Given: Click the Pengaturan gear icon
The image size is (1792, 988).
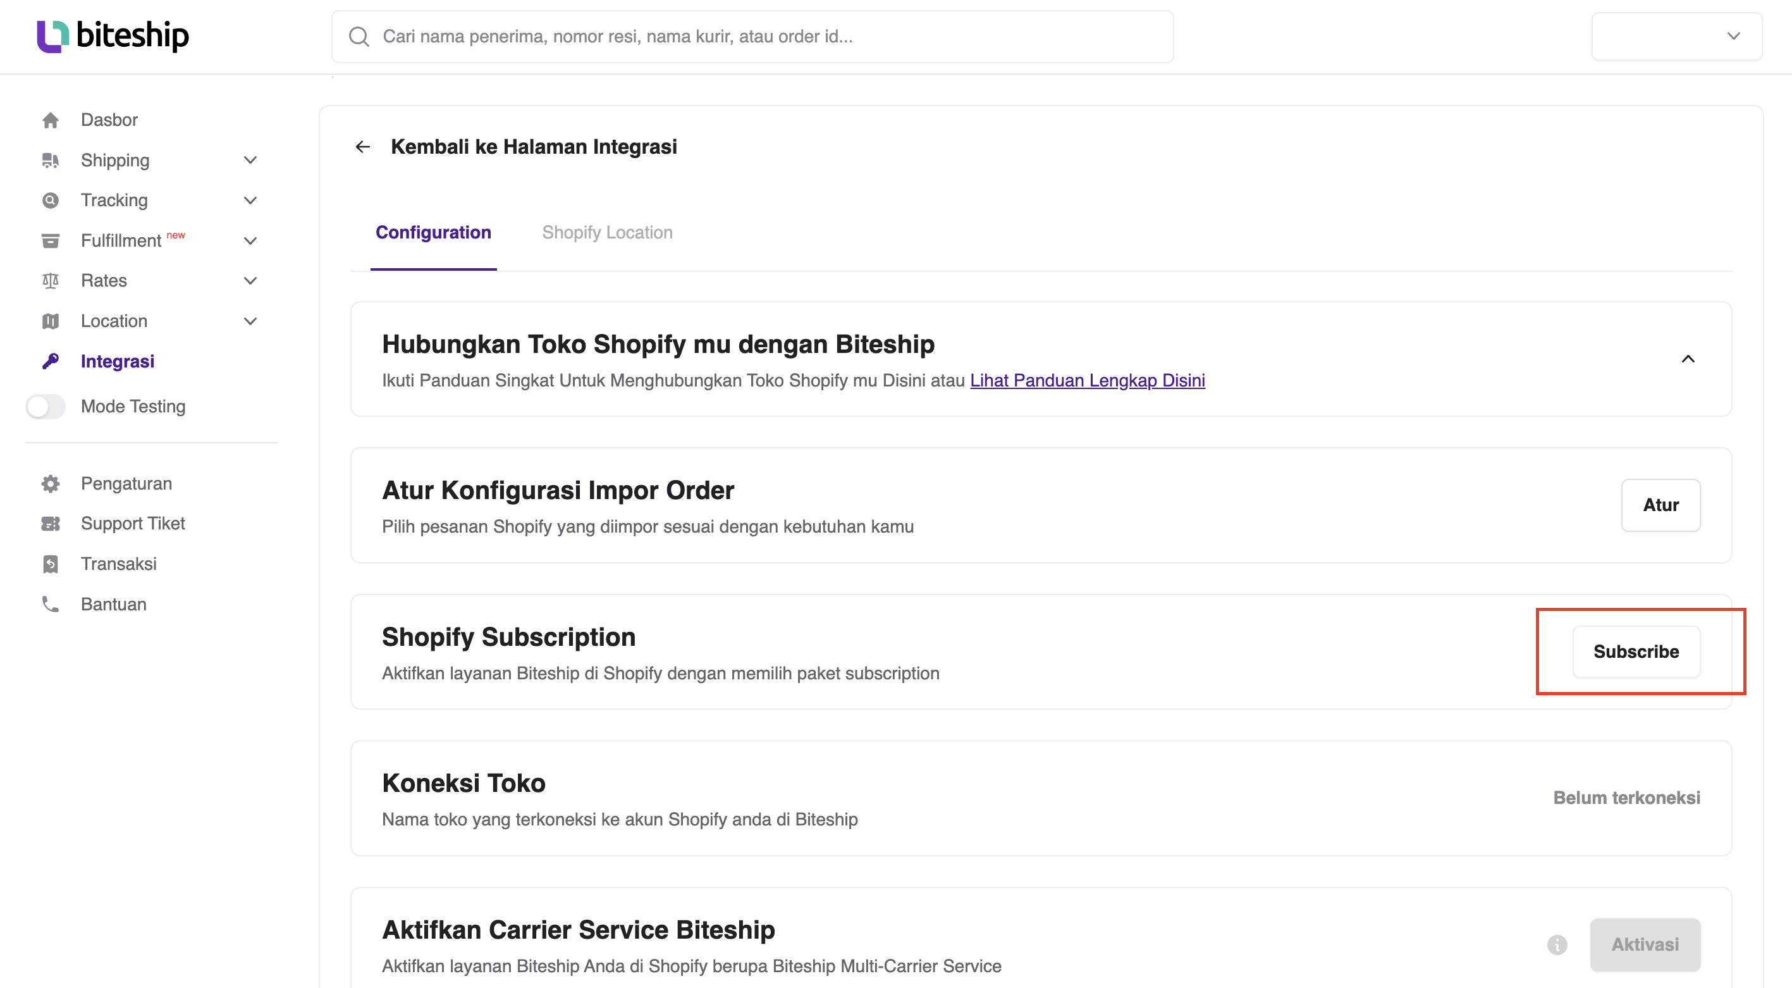Looking at the screenshot, I should tap(50, 483).
